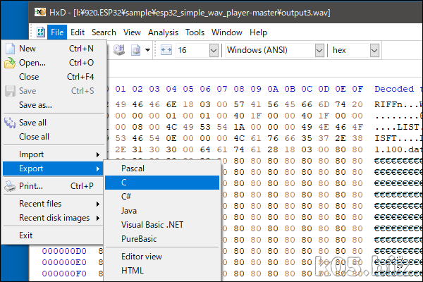Expand the Export submenu
Image resolution: width=423 pixels, height=282 pixels.
point(54,168)
